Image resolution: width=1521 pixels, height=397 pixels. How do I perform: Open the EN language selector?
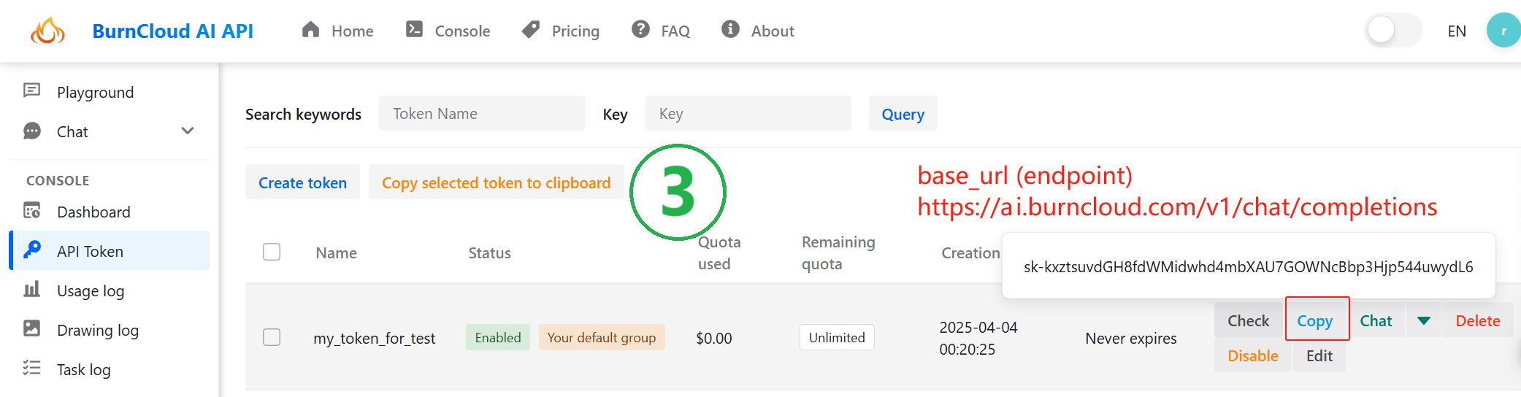[x=1457, y=31]
